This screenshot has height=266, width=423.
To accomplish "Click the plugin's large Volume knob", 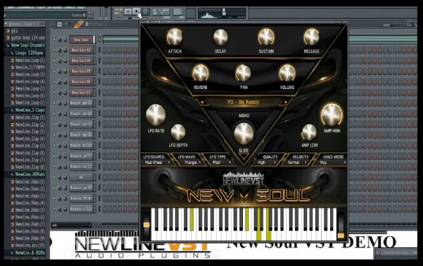I will [286, 73].
